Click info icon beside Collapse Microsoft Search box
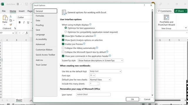 pyautogui.click(x=107, y=52)
